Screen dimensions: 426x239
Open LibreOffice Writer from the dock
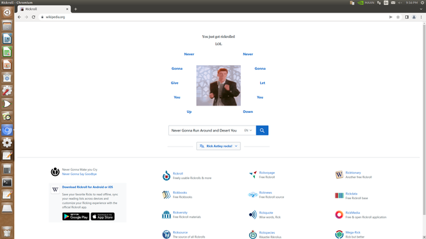(x=7, y=39)
